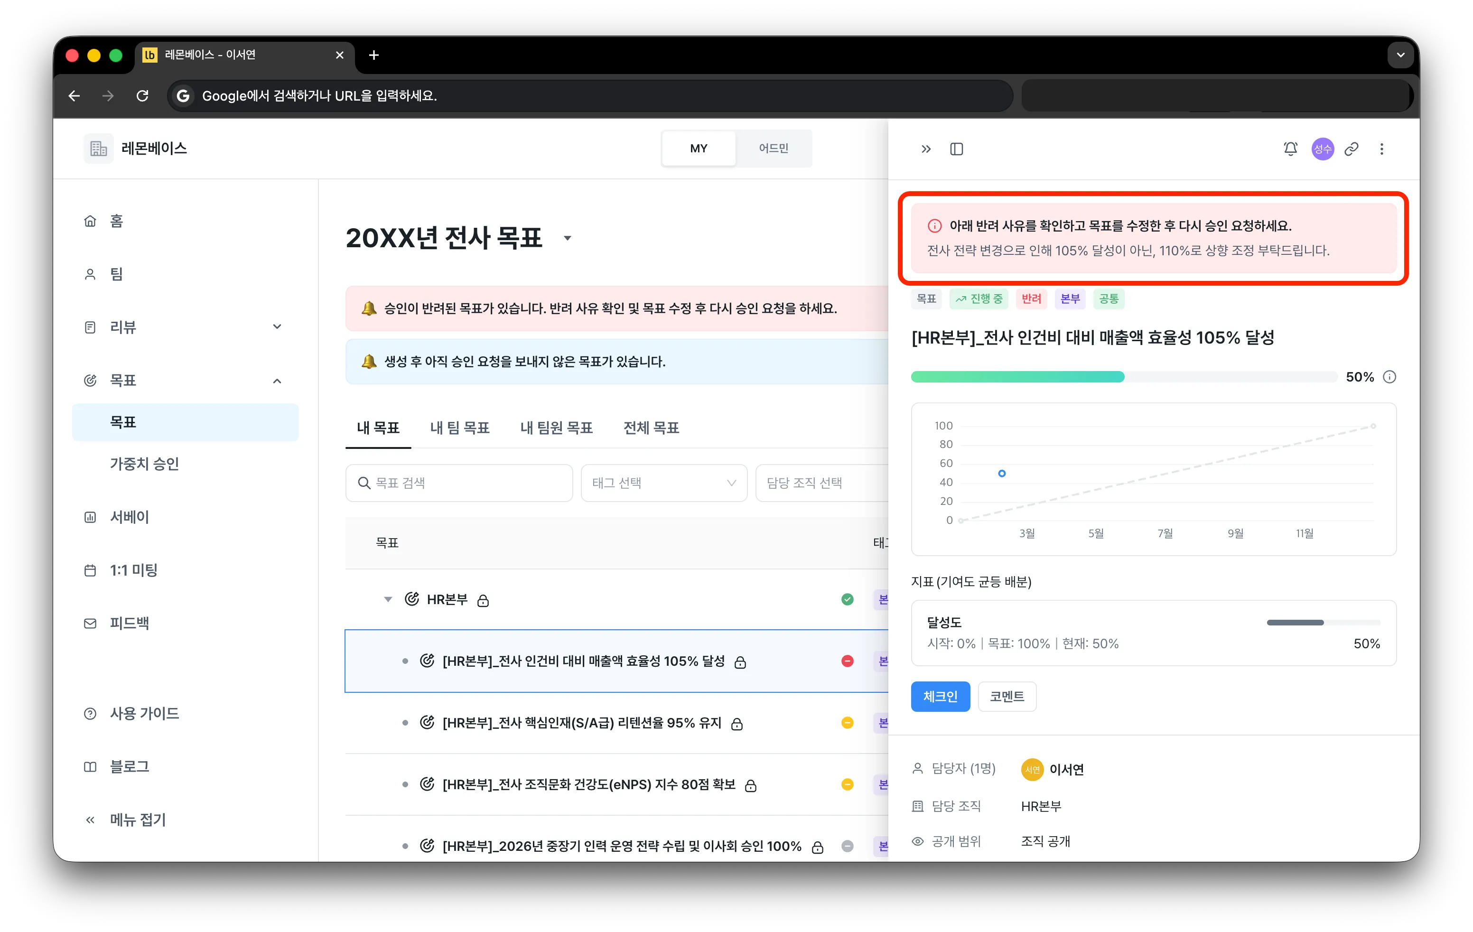Select the 내 팀원 목표 tab
The height and width of the screenshot is (932, 1473).
[x=556, y=428]
